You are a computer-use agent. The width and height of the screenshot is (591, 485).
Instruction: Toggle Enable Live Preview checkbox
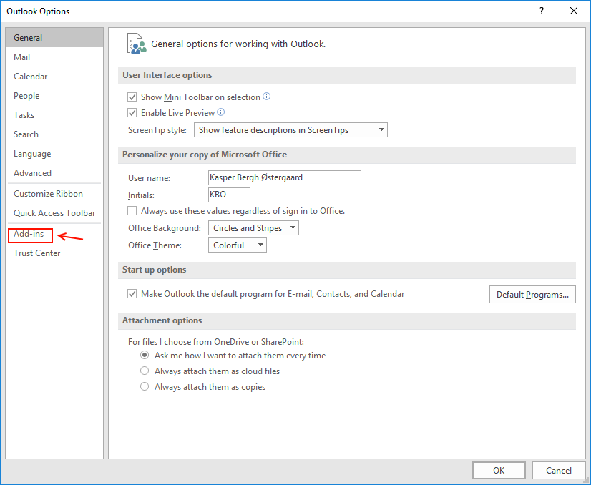tap(132, 113)
